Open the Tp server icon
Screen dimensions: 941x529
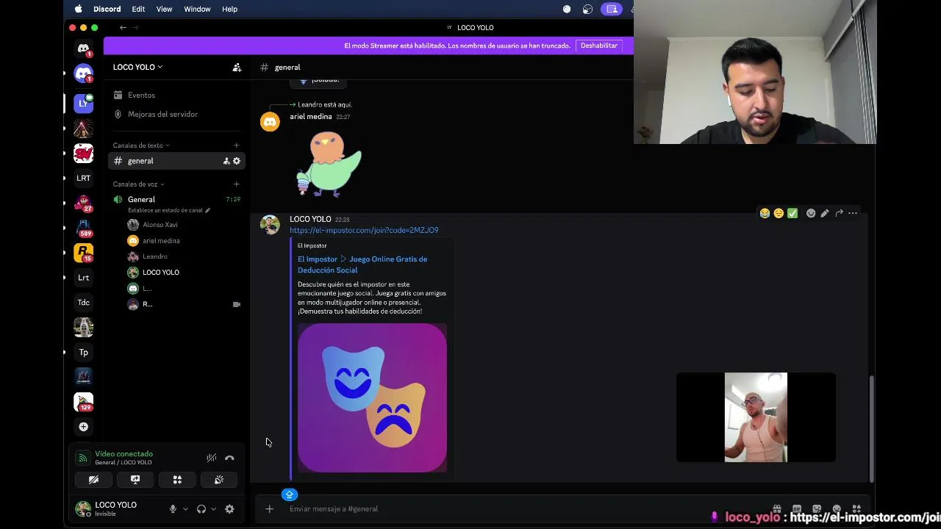tap(84, 352)
